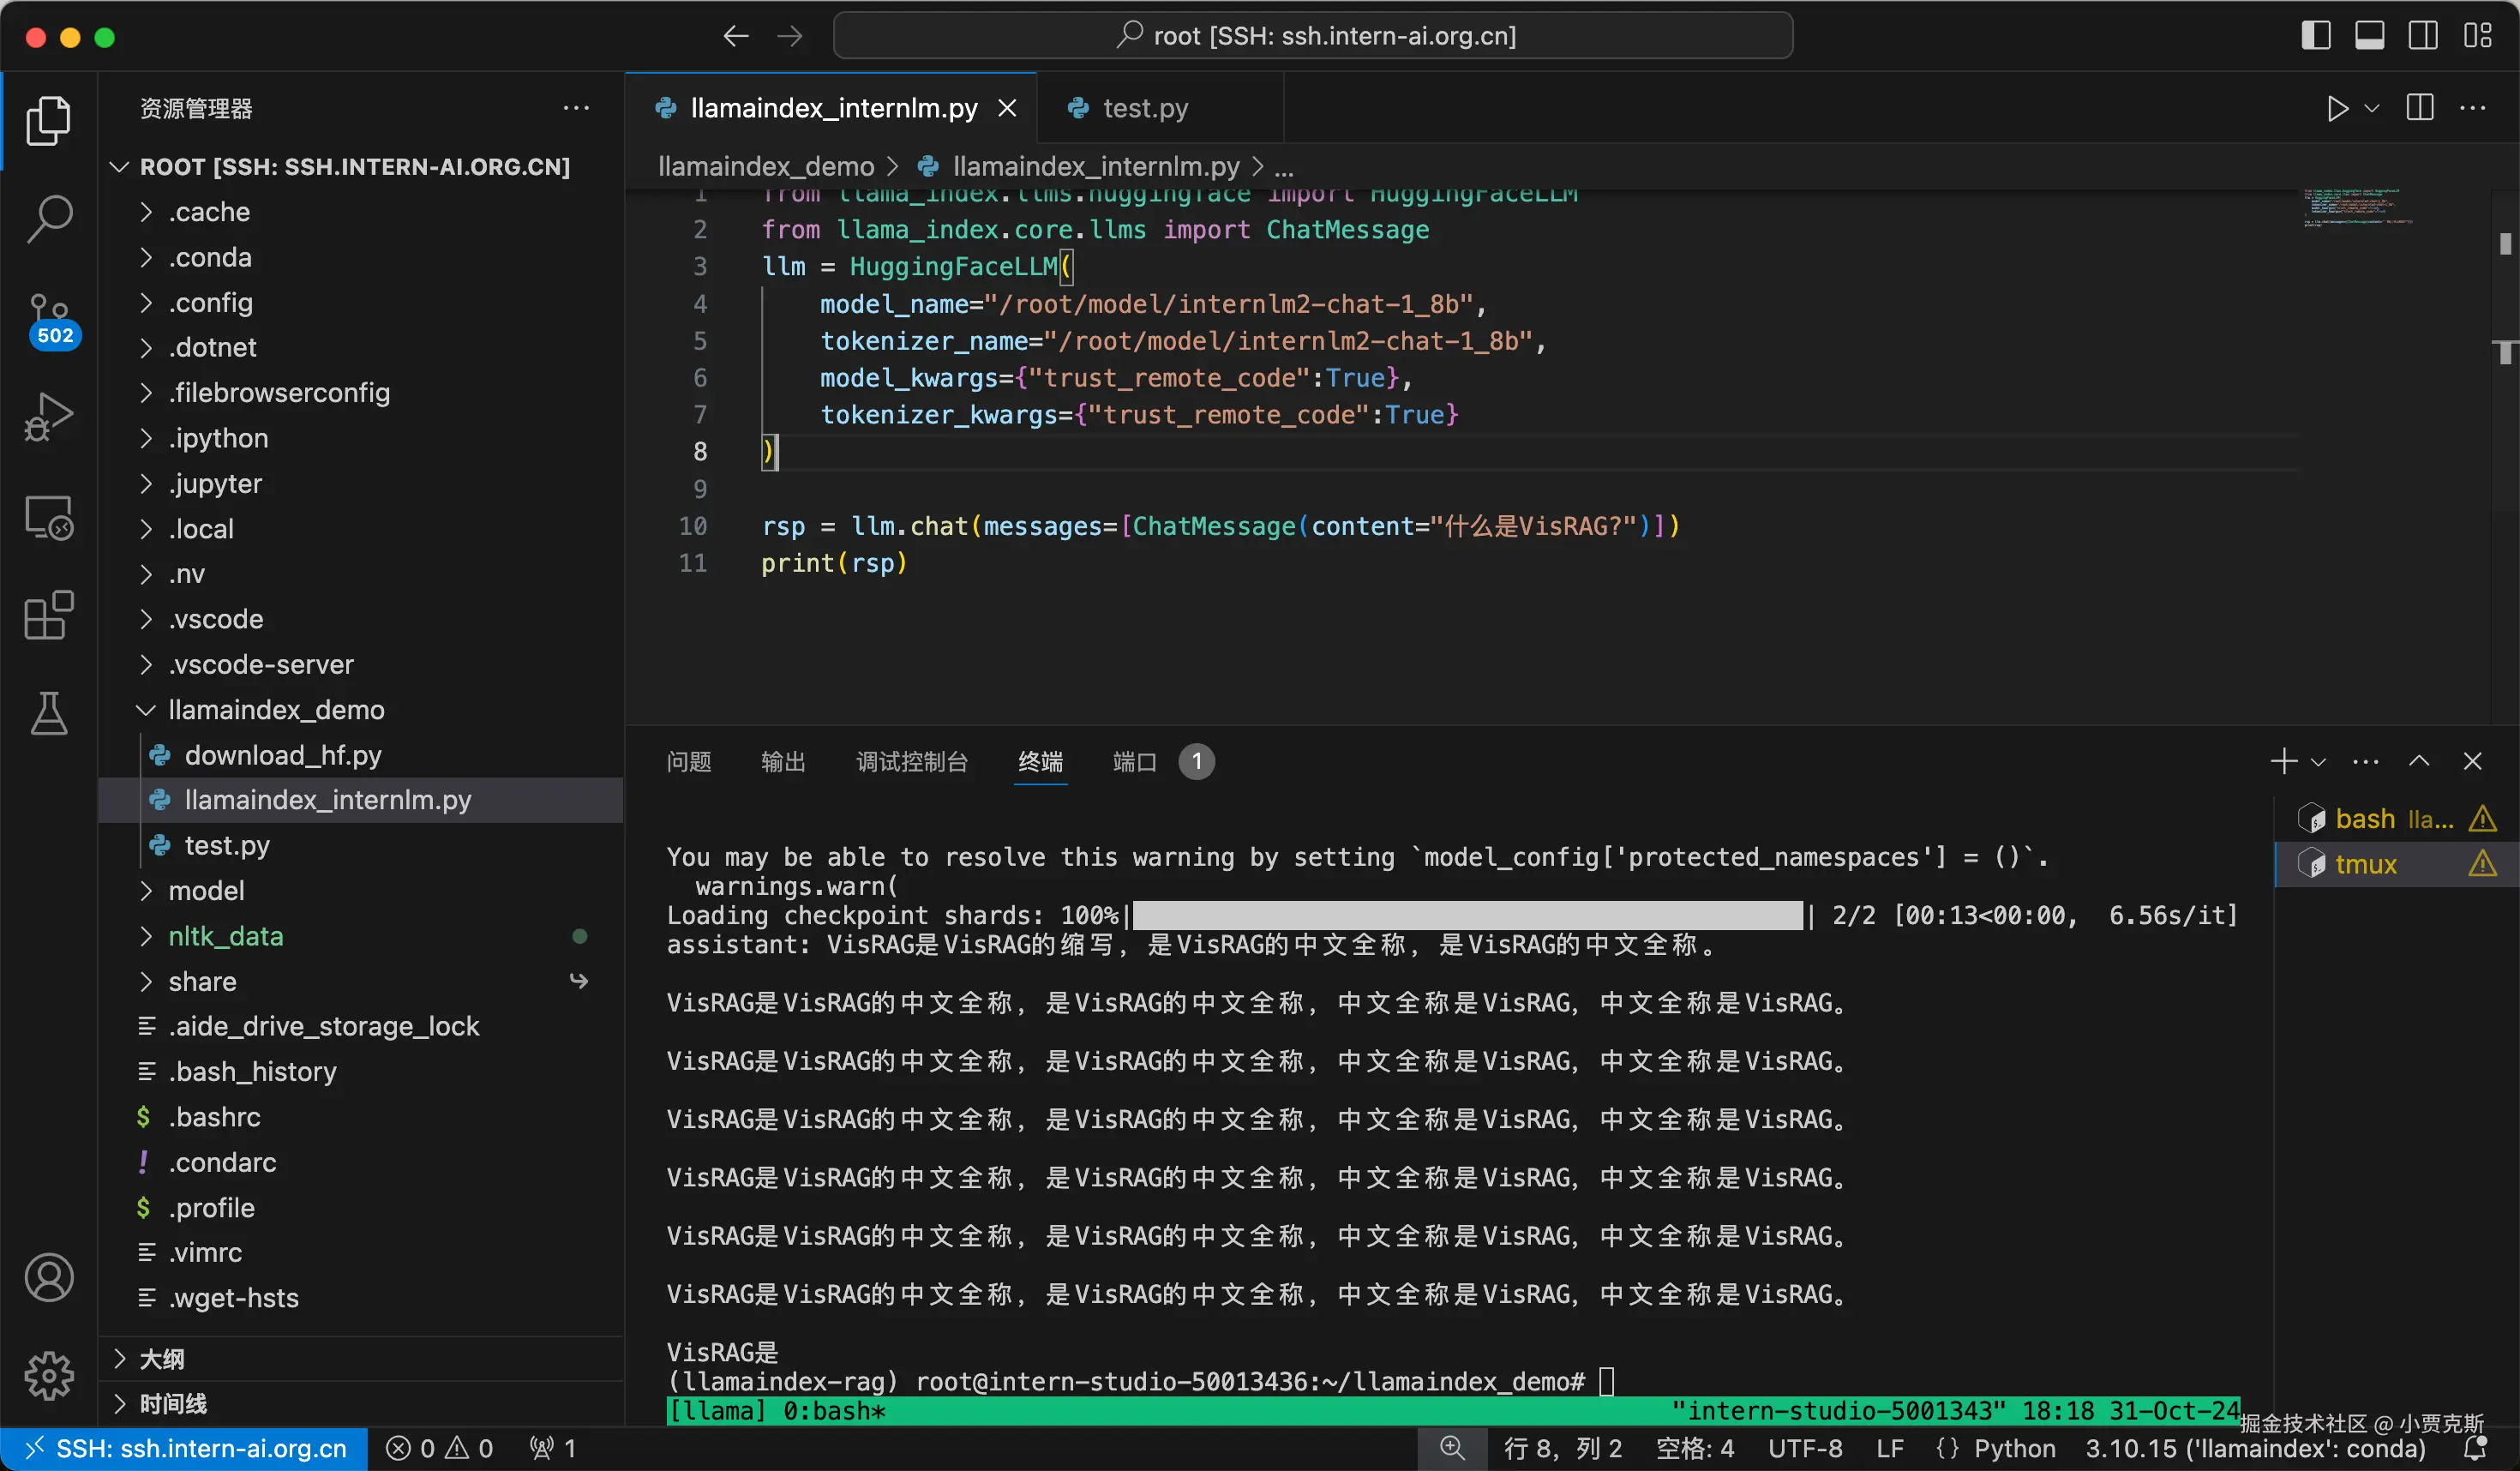Click the command center search field
2520x1471 pixels.
tap(1312, 36)
